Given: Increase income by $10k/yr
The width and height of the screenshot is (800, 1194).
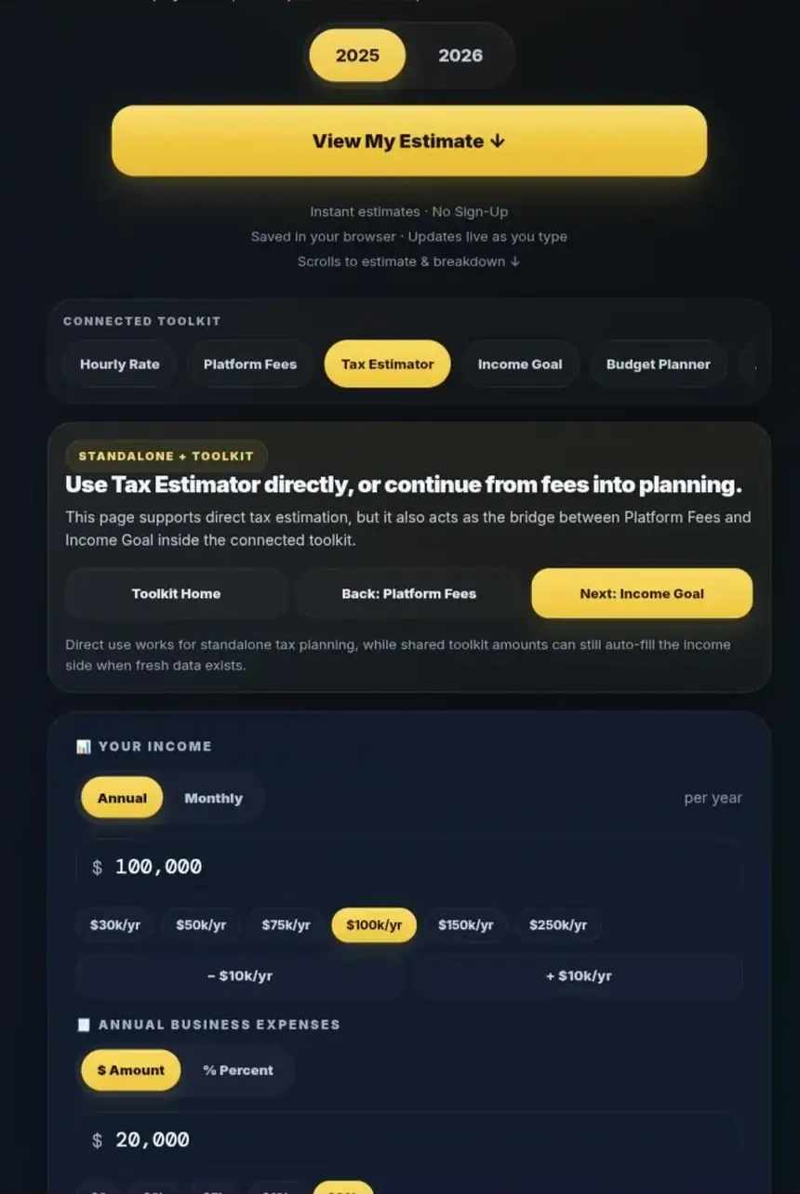Looking at the screenshot, I should (579, 975).
